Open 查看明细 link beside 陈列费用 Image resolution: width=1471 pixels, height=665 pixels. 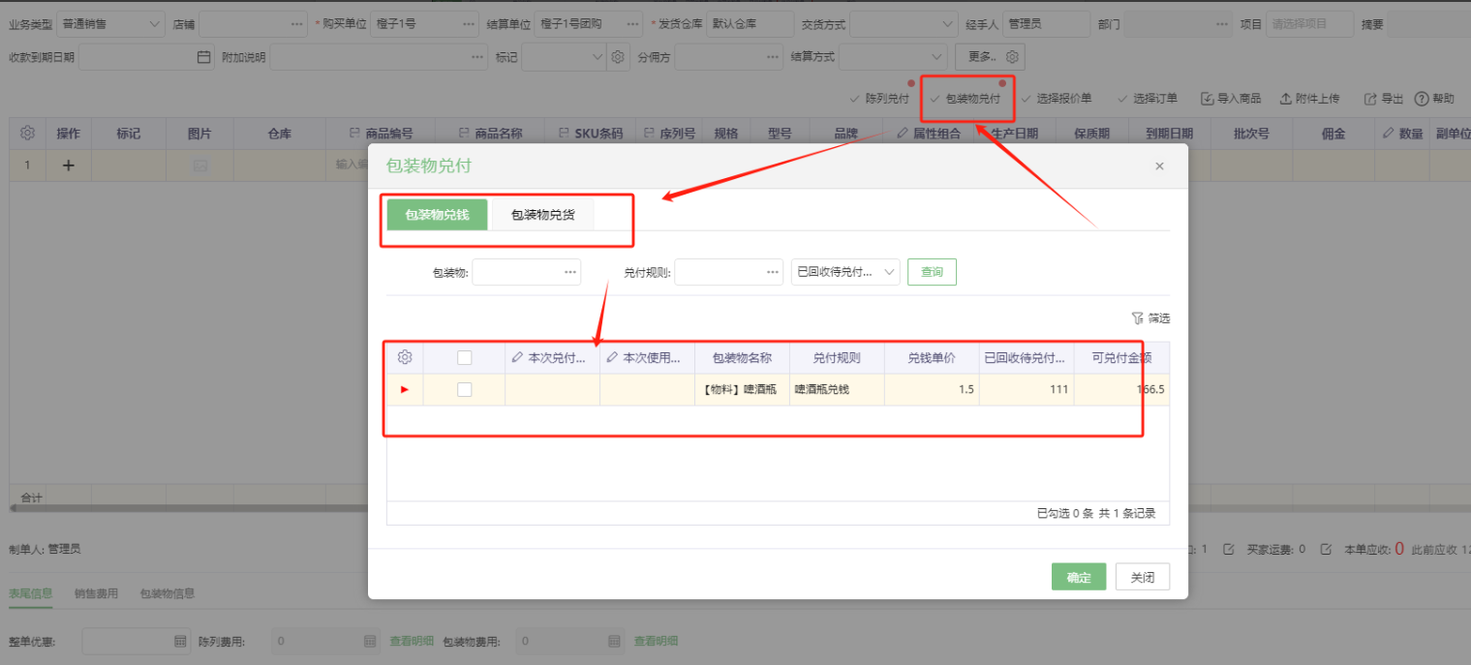tap(412, 641)
